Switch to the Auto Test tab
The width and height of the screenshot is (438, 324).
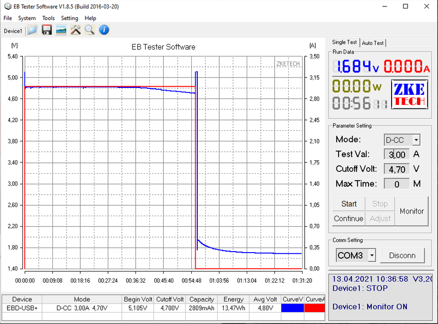click(373, 43)
